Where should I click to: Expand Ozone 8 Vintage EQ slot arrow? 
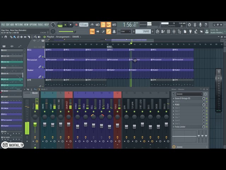(173, 98)
